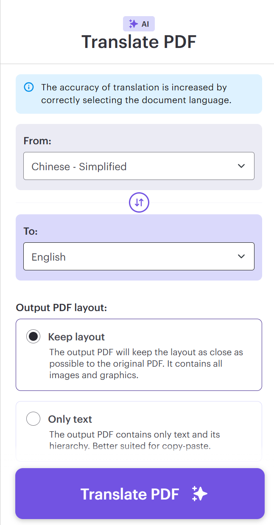Click the purple Translate PDF button
The image size is (274, 525).
140,494
